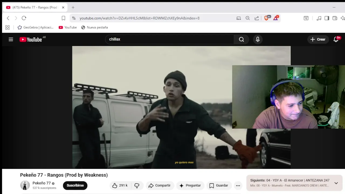Viewport: 345px width, 194px height.
Task: Click Siguiente: 04 - YSY A - El Amanecer
Action: coord(290,181)
